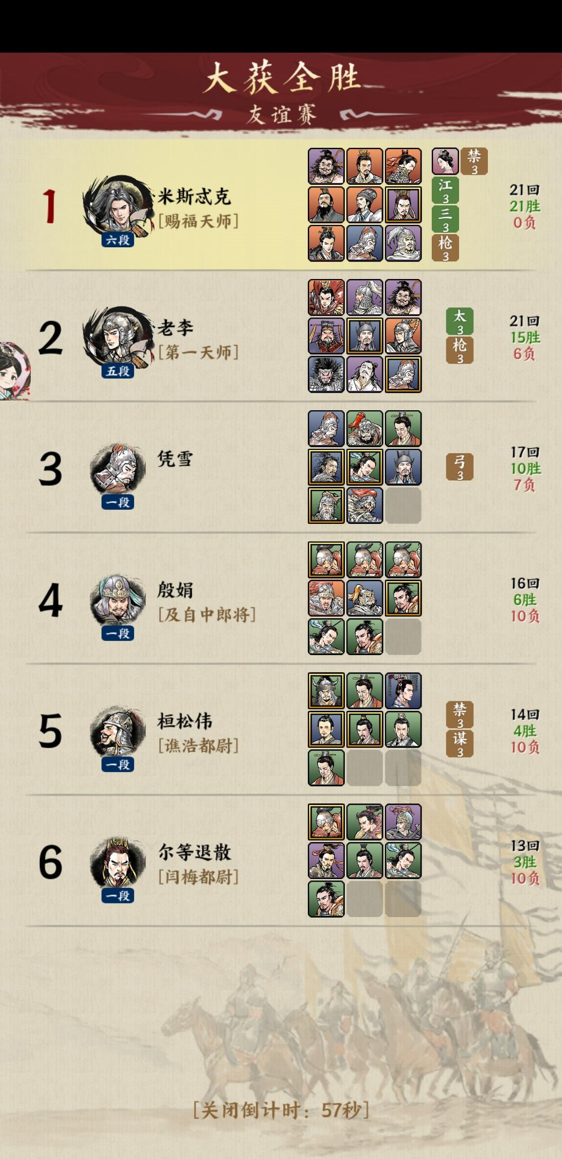Select the title 赐福天师
The image size is (562, 1159).
198,221
